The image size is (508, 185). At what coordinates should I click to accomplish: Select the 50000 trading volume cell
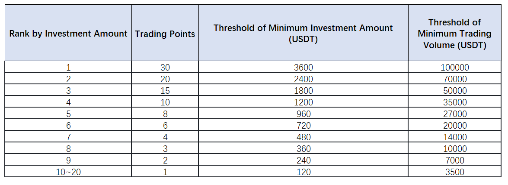(x=454, y=91)
